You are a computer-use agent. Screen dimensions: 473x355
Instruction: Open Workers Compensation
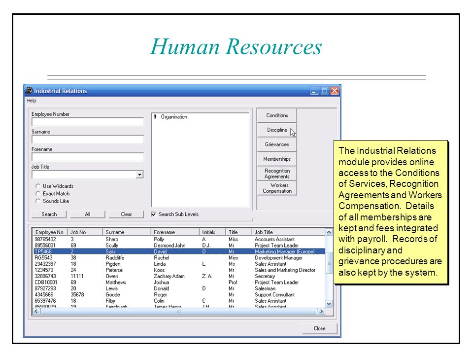click(x=277, y=188)
